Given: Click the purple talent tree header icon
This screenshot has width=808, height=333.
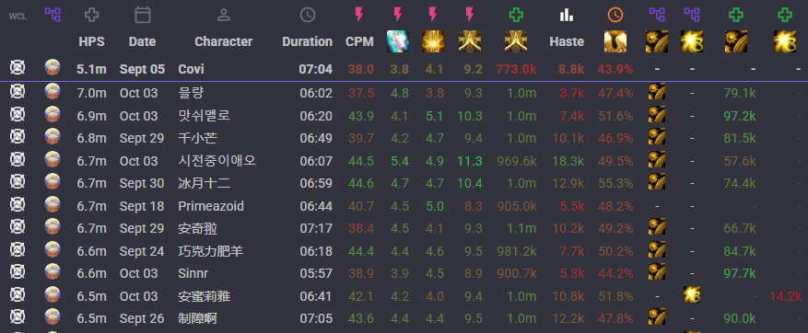Looking at the screenshot, I should 53,15.
